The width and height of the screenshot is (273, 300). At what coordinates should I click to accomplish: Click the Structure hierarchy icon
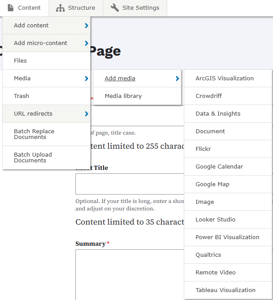click(60, 7)
